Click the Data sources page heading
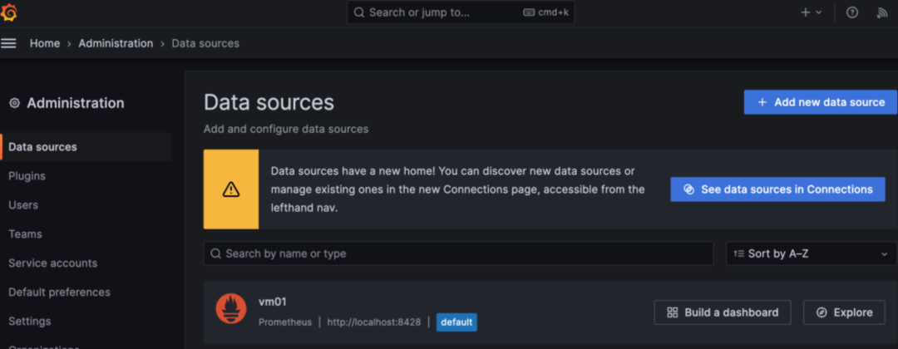 [x=269, y=102]
